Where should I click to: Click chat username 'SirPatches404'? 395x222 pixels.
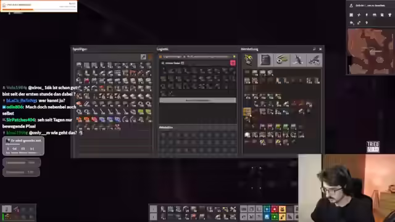click(x=20, y=120)
